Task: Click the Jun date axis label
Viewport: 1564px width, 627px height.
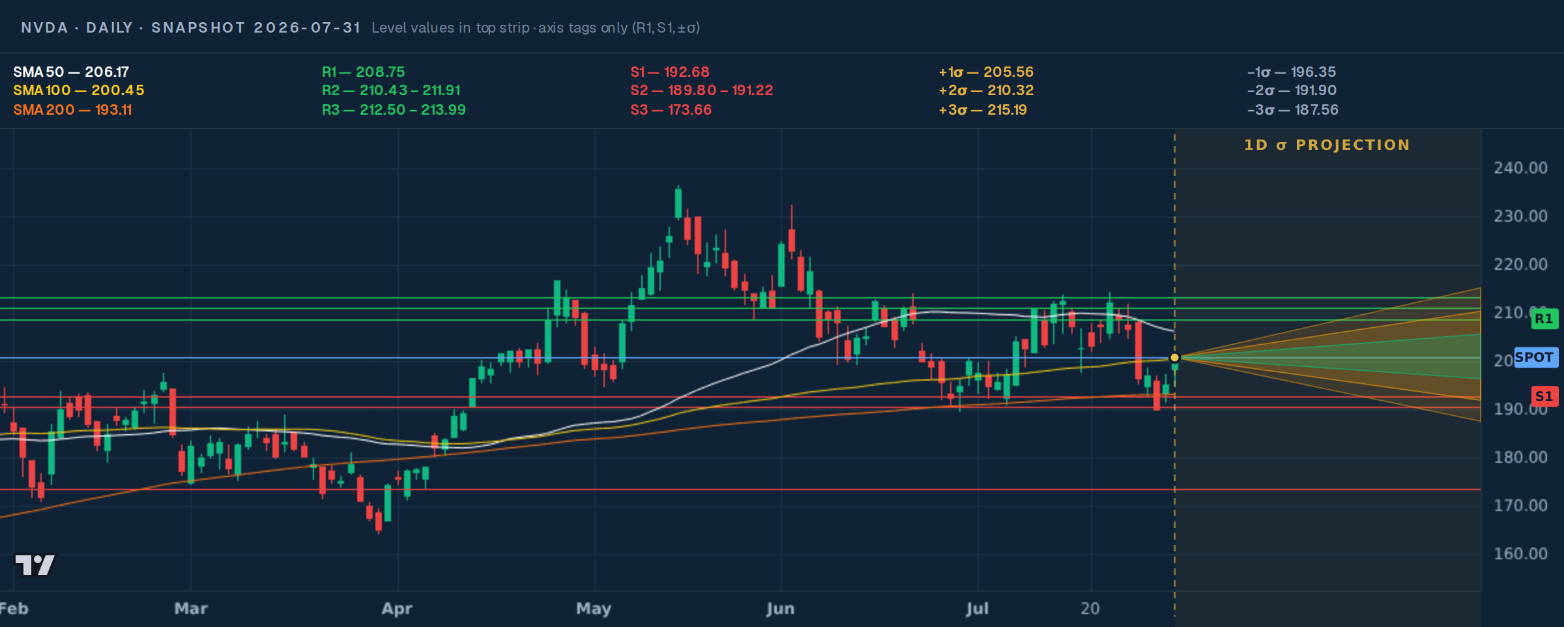Action: tap(780, 609)
